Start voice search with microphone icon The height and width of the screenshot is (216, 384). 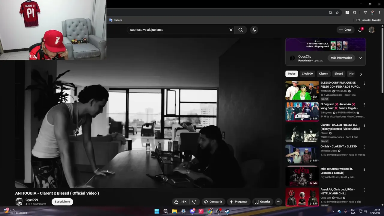pyautogui.click(x=254, y=30)
